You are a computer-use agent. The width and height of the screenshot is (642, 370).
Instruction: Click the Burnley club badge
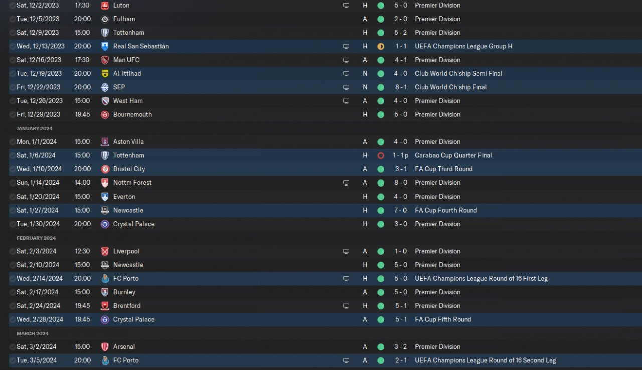pos(105,292)
